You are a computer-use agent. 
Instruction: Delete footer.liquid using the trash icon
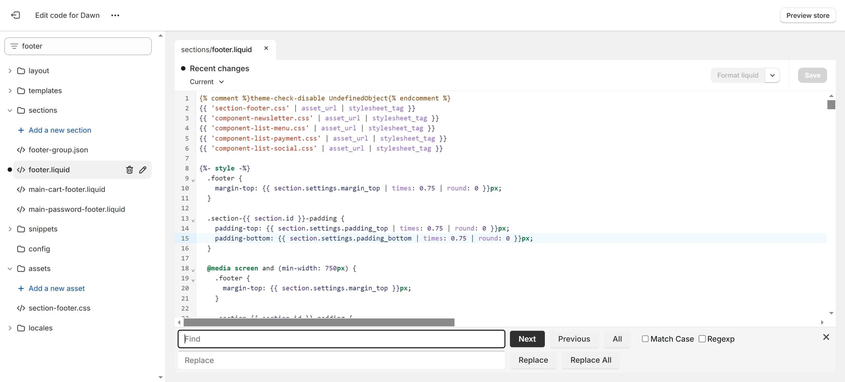[x=129, y=169]
